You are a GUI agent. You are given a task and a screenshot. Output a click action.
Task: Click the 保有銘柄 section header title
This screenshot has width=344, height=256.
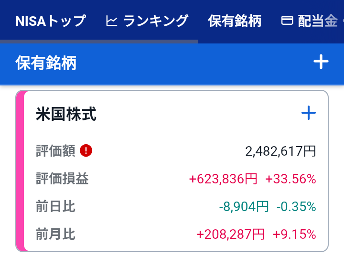[x=46, y=63]
